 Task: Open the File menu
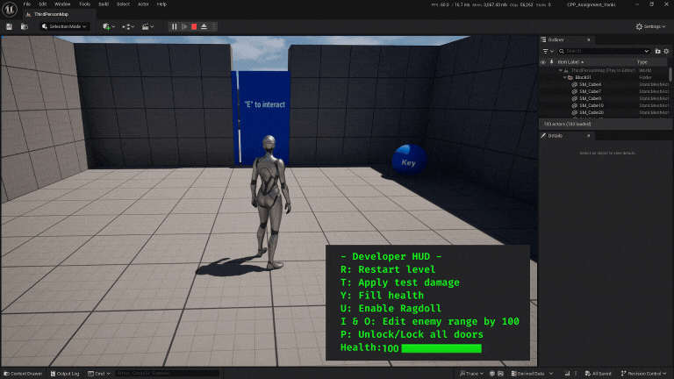tap(27, 4)
